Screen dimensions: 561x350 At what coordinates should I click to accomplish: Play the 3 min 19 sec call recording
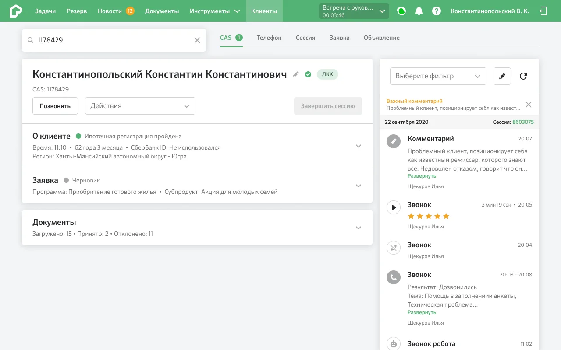coord(394,207)
